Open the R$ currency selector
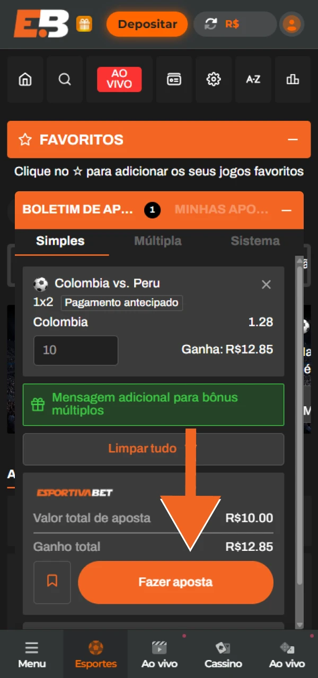 click(235, 24)
